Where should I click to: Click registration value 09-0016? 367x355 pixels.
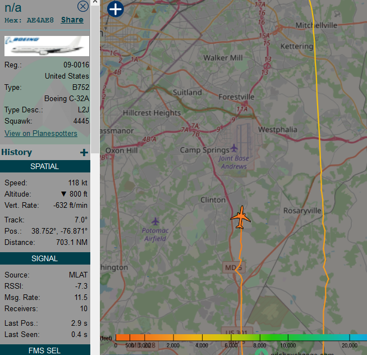pos(76,65)
